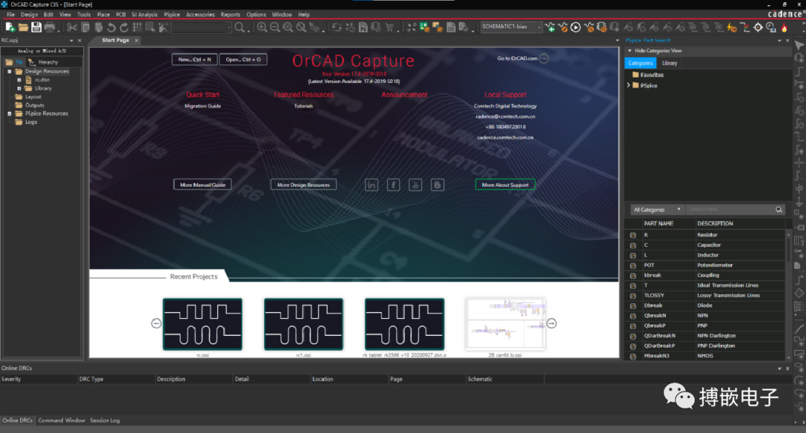Click the Print toolbar icon
This screenshot has height=433, width=806.
pos(49,28)
